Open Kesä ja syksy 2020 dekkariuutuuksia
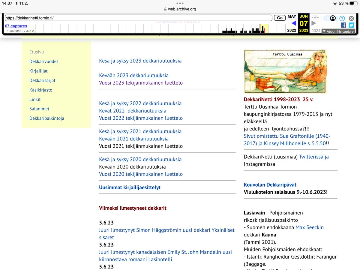The width and height of the screenshot is (360, 270). click(x=140, y=159)
